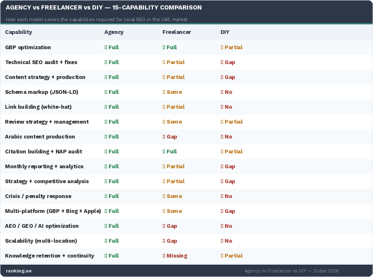The width and height of the screenshot is (373, 277).
Task: Click the DIY 'Gap' for Multi-platform row
Action: click(x=230, y=211)
